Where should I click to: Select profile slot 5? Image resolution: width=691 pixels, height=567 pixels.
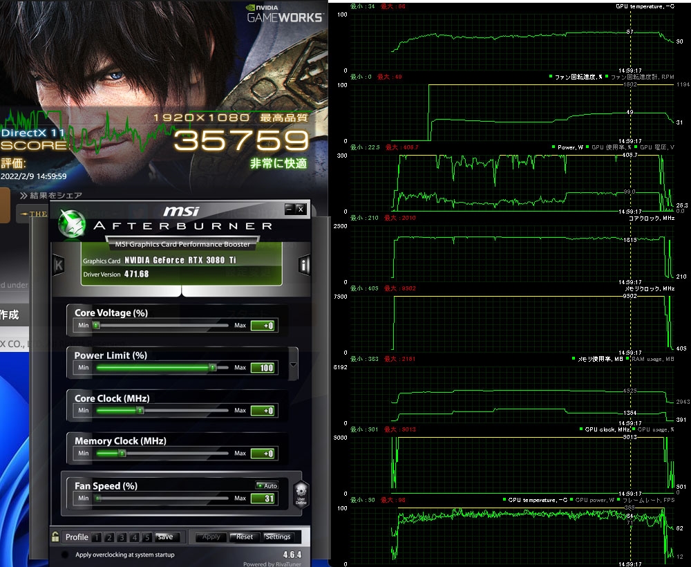[x=148, y=537]
